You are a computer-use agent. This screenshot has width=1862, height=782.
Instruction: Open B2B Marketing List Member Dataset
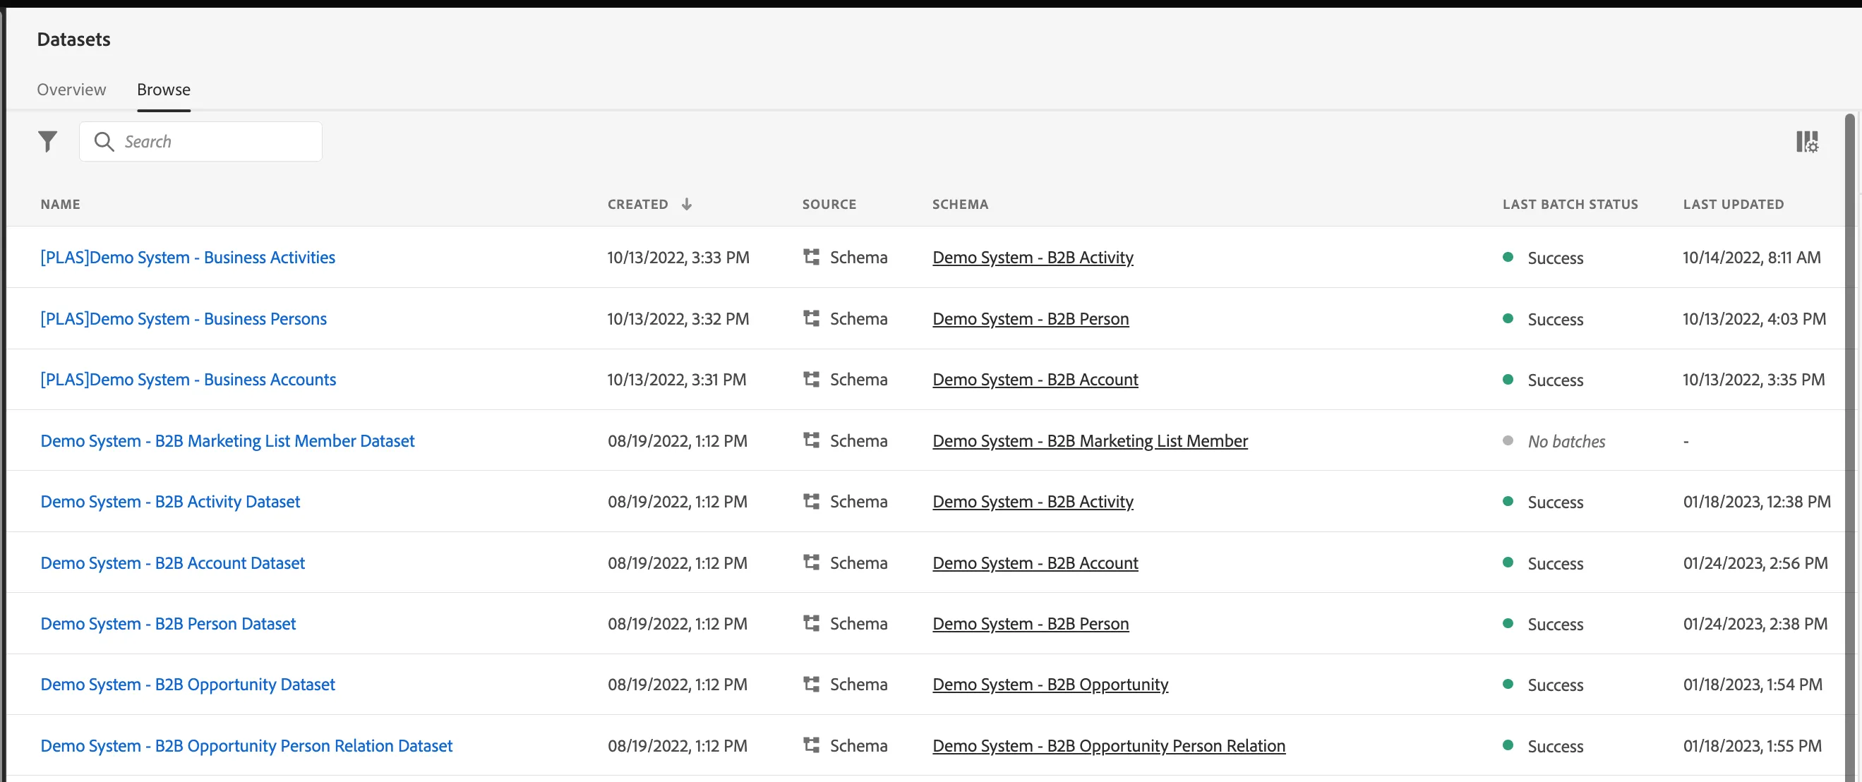(x=228, y=441)
